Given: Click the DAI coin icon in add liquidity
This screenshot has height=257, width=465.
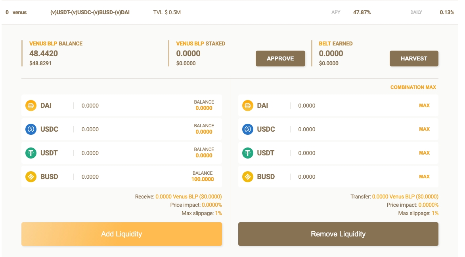Looking at the screenshot, I should click(x=31, y=106).
